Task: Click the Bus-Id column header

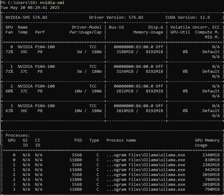Action: [x=116, y=27]
